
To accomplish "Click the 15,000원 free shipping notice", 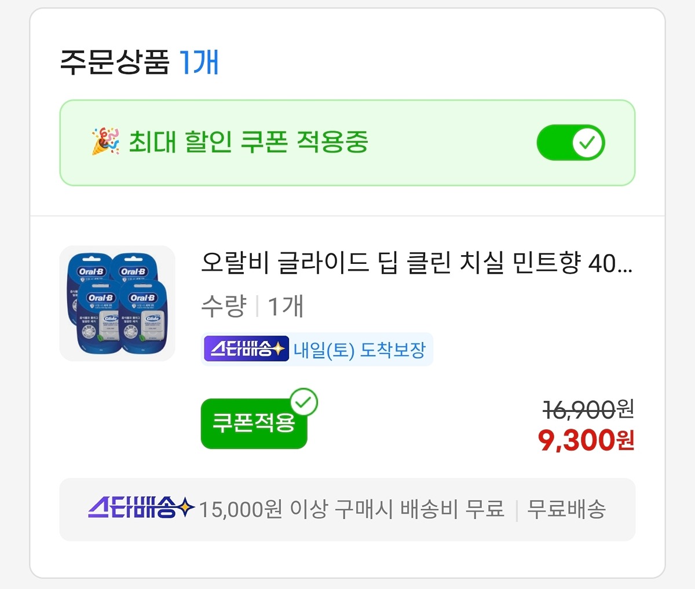I will [351, 509].
